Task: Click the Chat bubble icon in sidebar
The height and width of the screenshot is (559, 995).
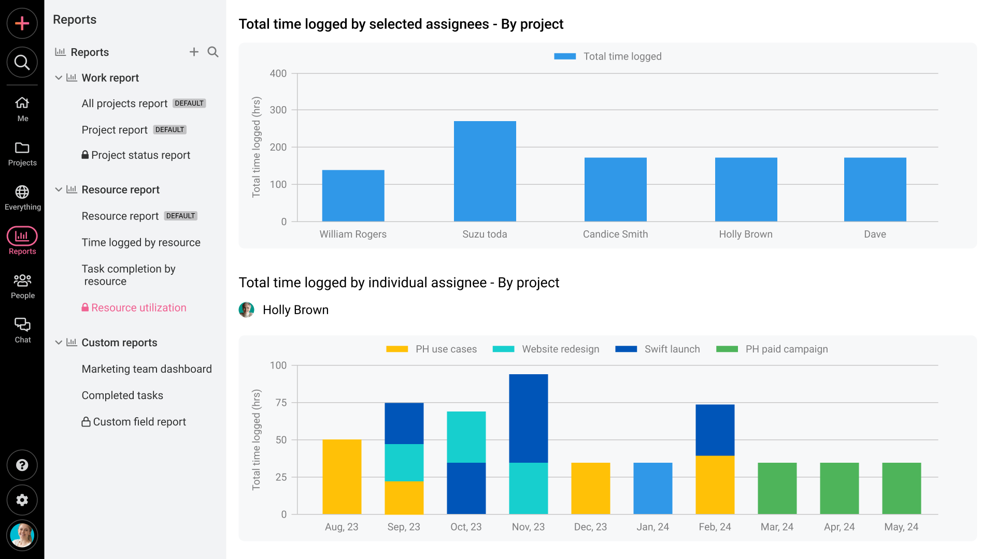Action: click(22, 325)
